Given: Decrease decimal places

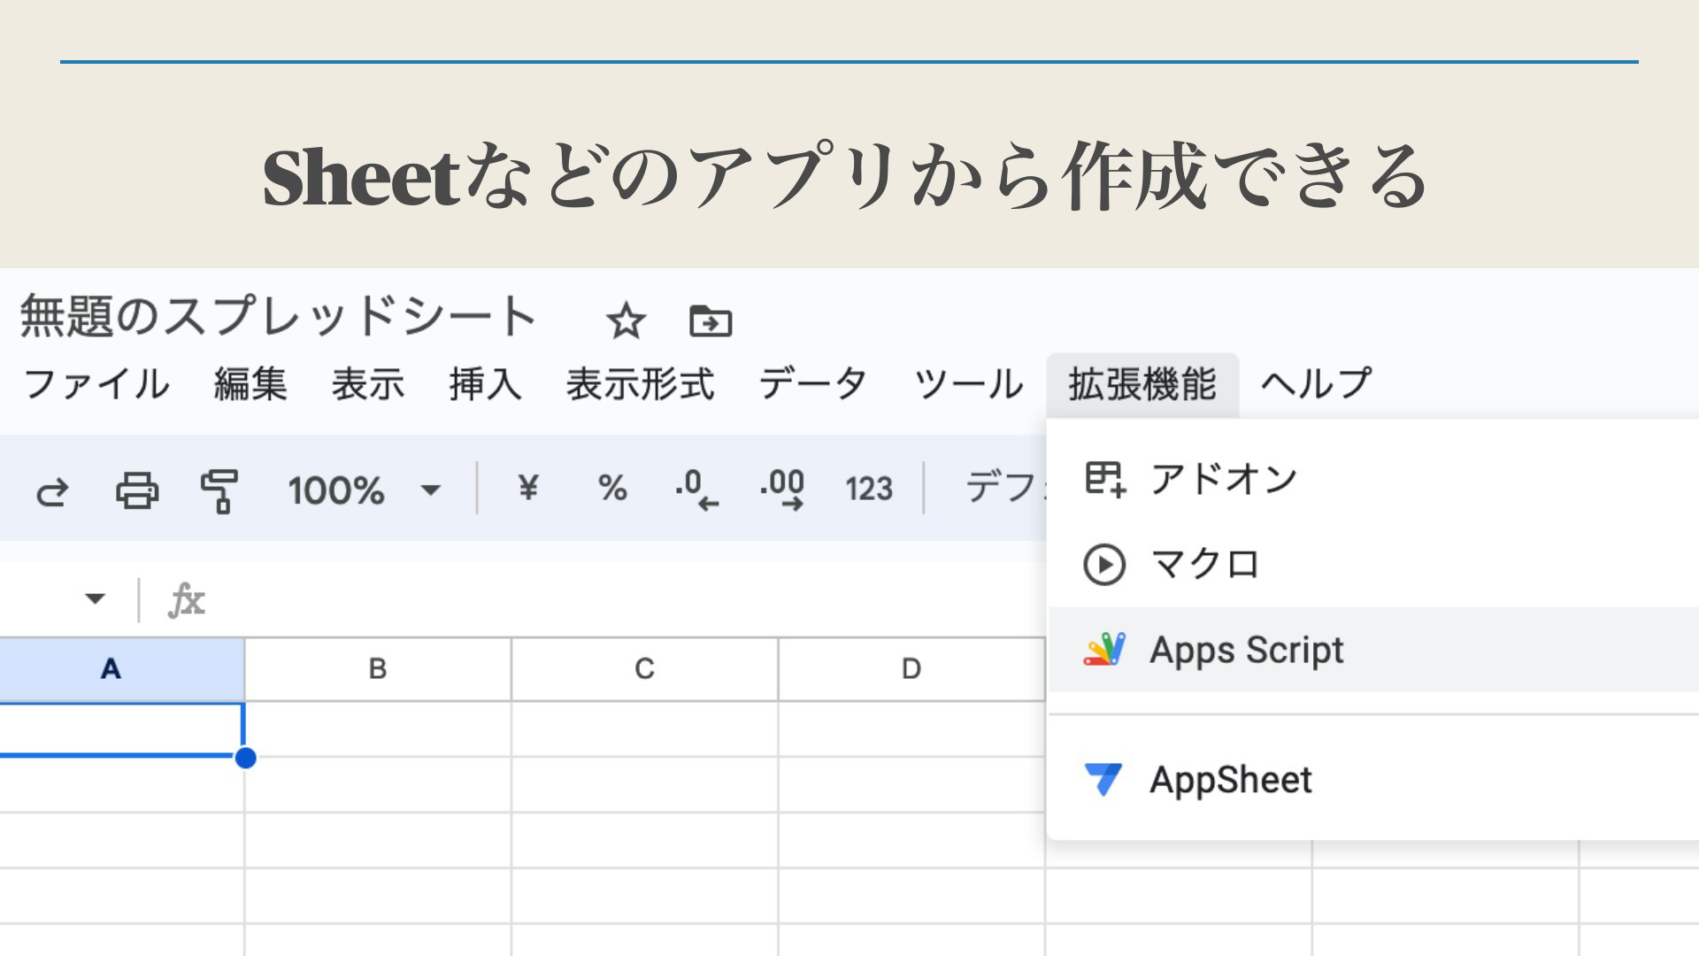Looking at the screenshot, I should pos(697,490).
